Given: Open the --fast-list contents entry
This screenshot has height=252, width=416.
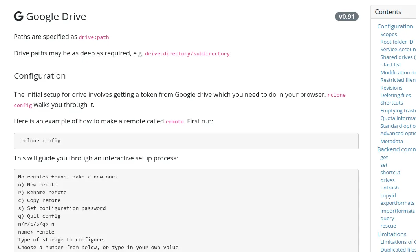Looking at the screenshot, I should point(390,64).
